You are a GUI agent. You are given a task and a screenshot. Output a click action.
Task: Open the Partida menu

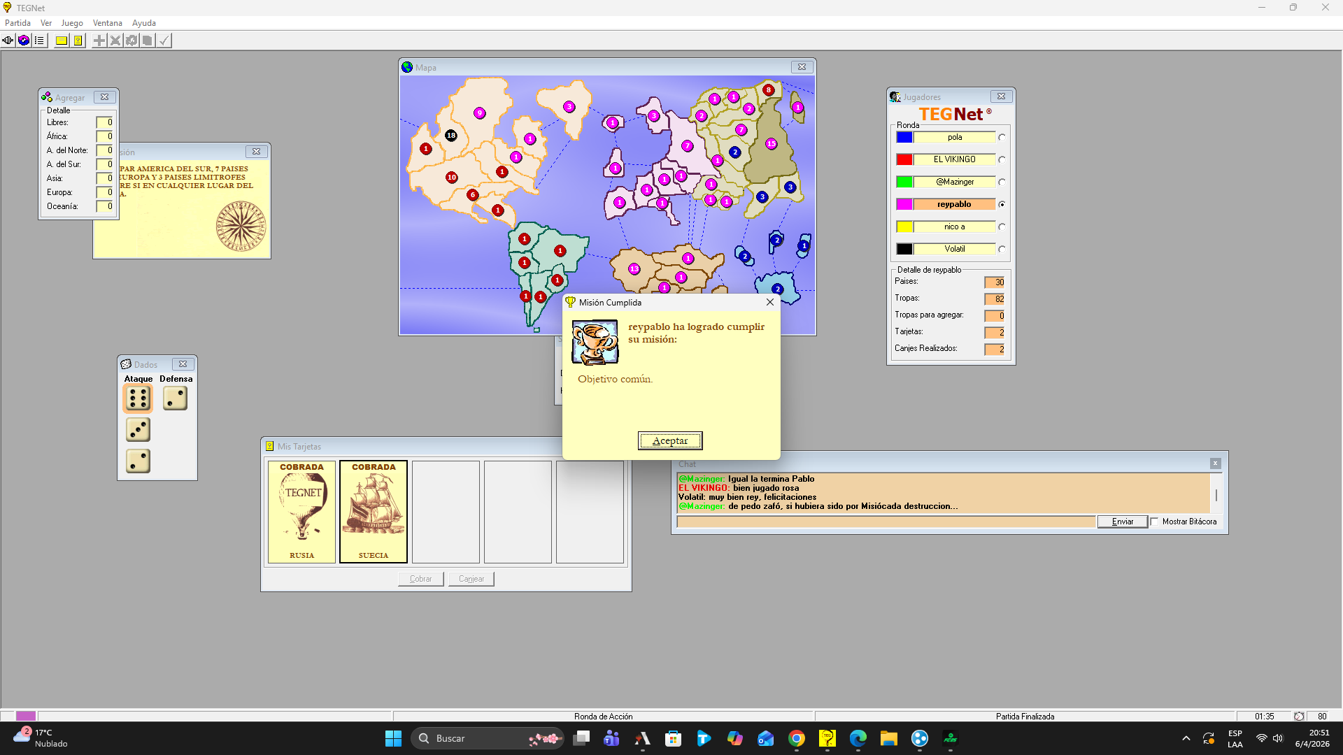[17, 23]
